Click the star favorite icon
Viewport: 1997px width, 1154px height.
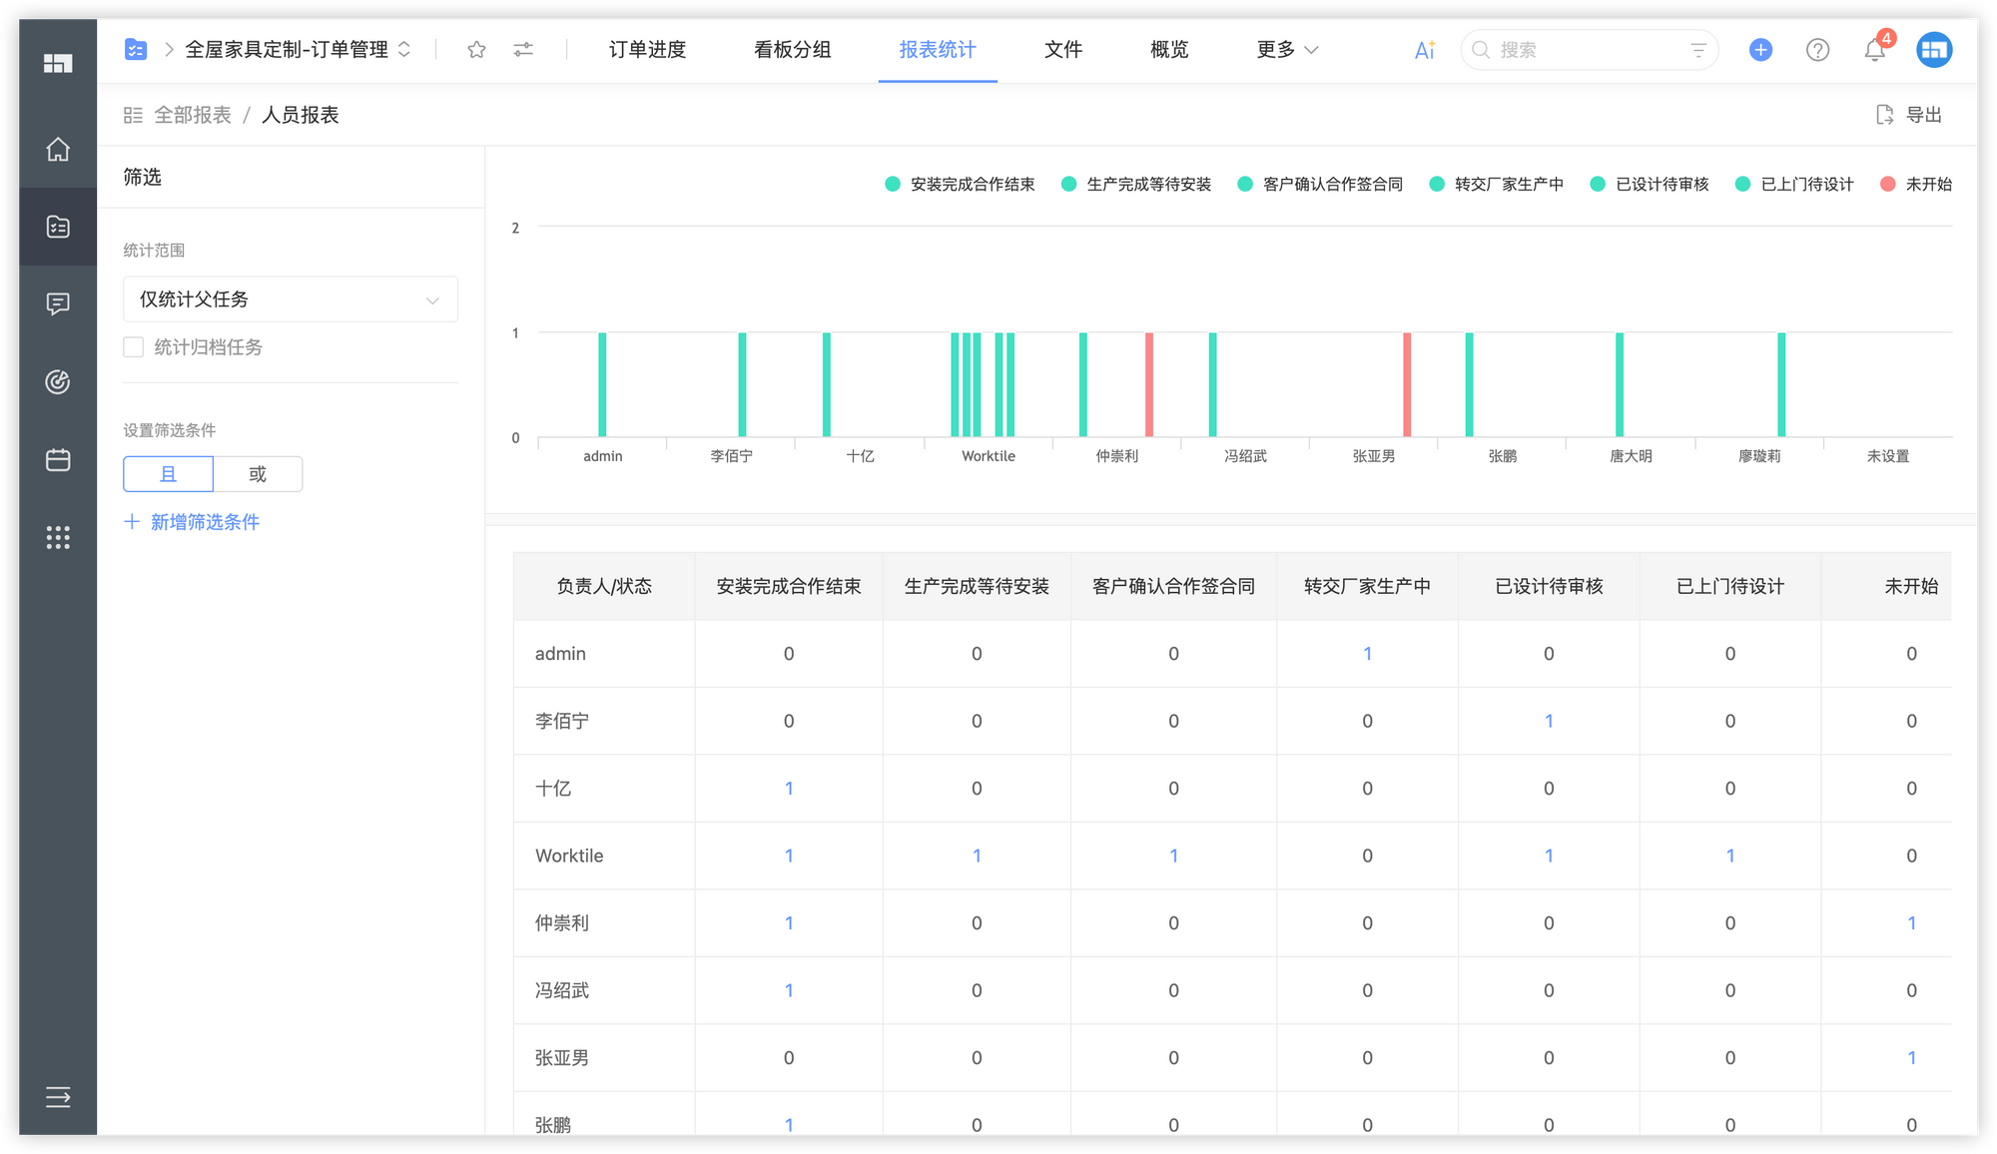(476, 50)
